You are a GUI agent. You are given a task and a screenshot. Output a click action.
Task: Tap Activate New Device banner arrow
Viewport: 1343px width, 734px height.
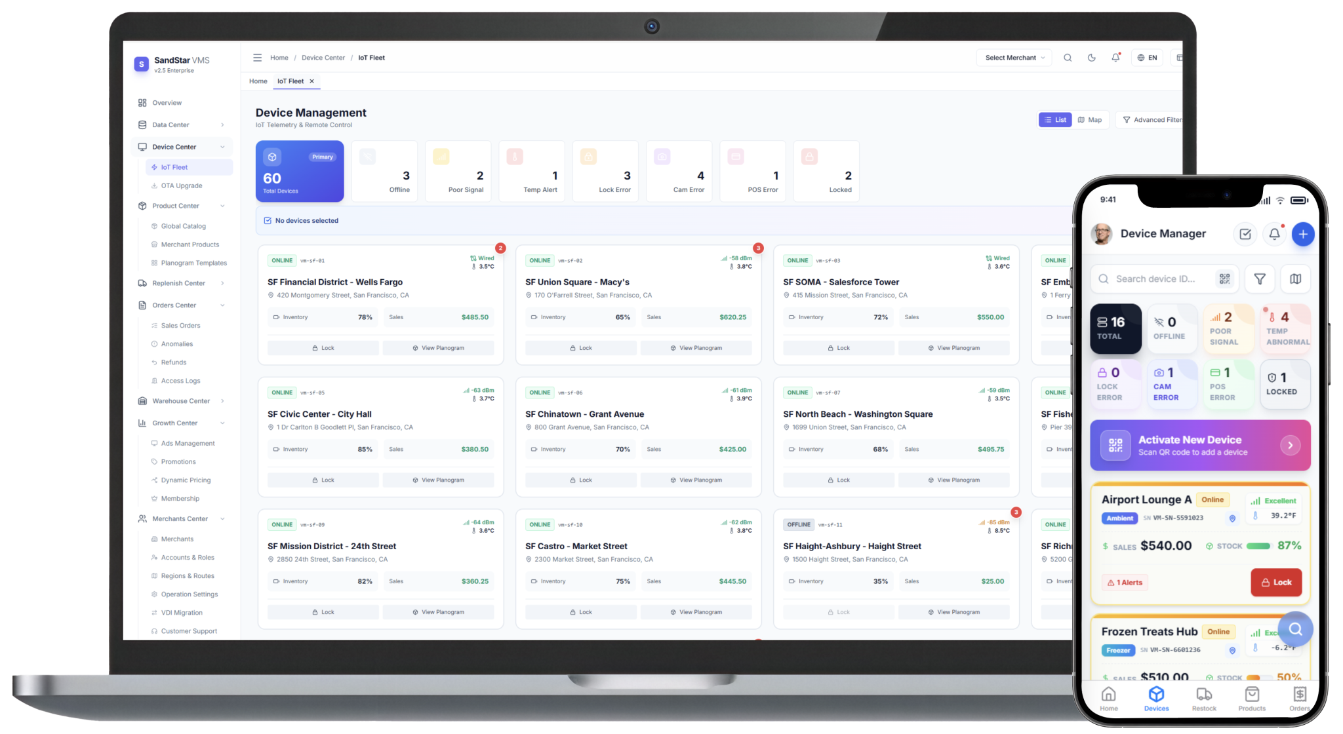[1290, 446]
